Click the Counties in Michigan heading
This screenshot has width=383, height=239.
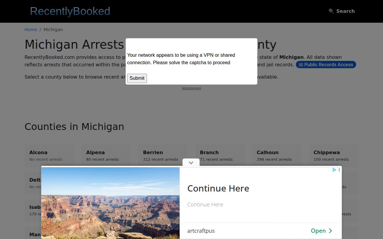click(74, 127)
